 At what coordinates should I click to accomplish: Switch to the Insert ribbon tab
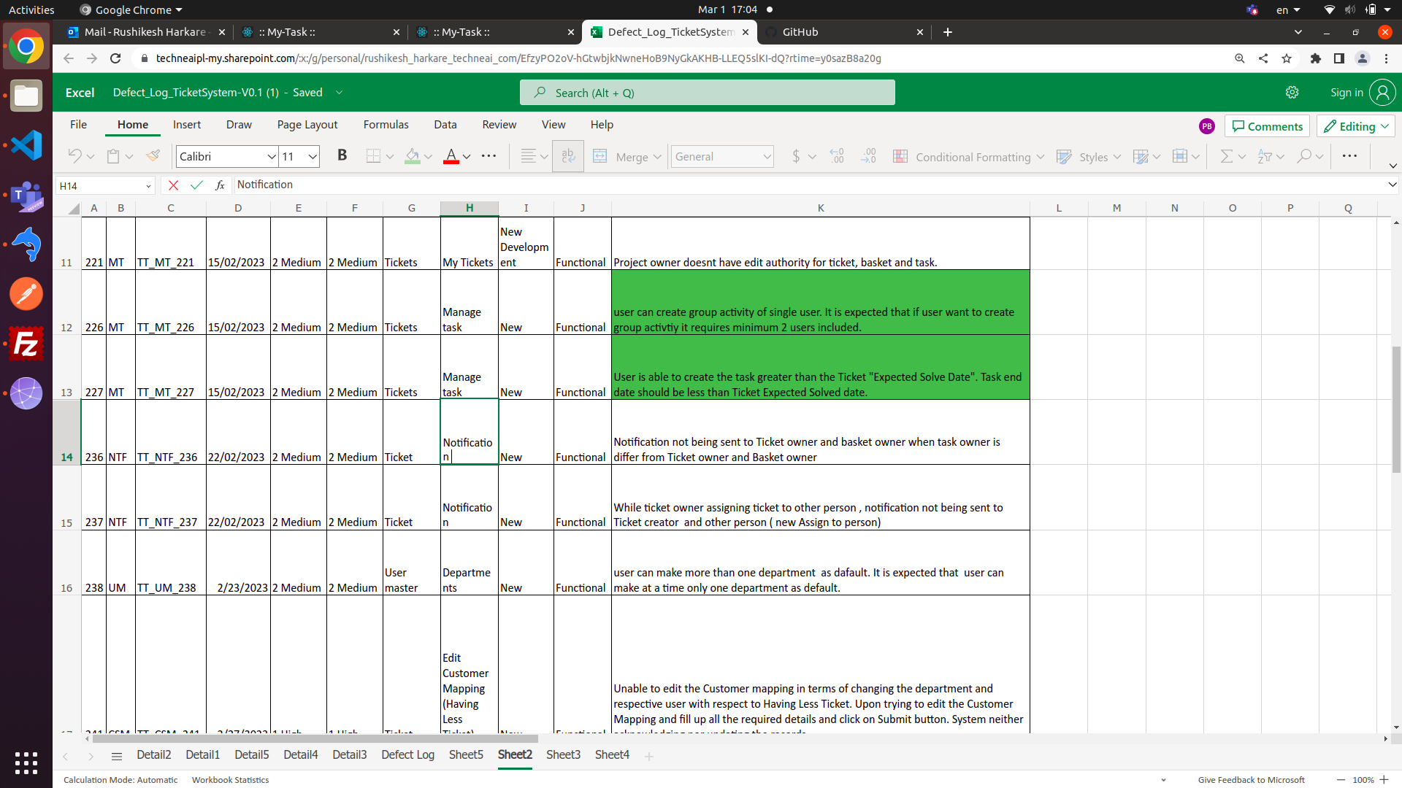click(187, 125)
